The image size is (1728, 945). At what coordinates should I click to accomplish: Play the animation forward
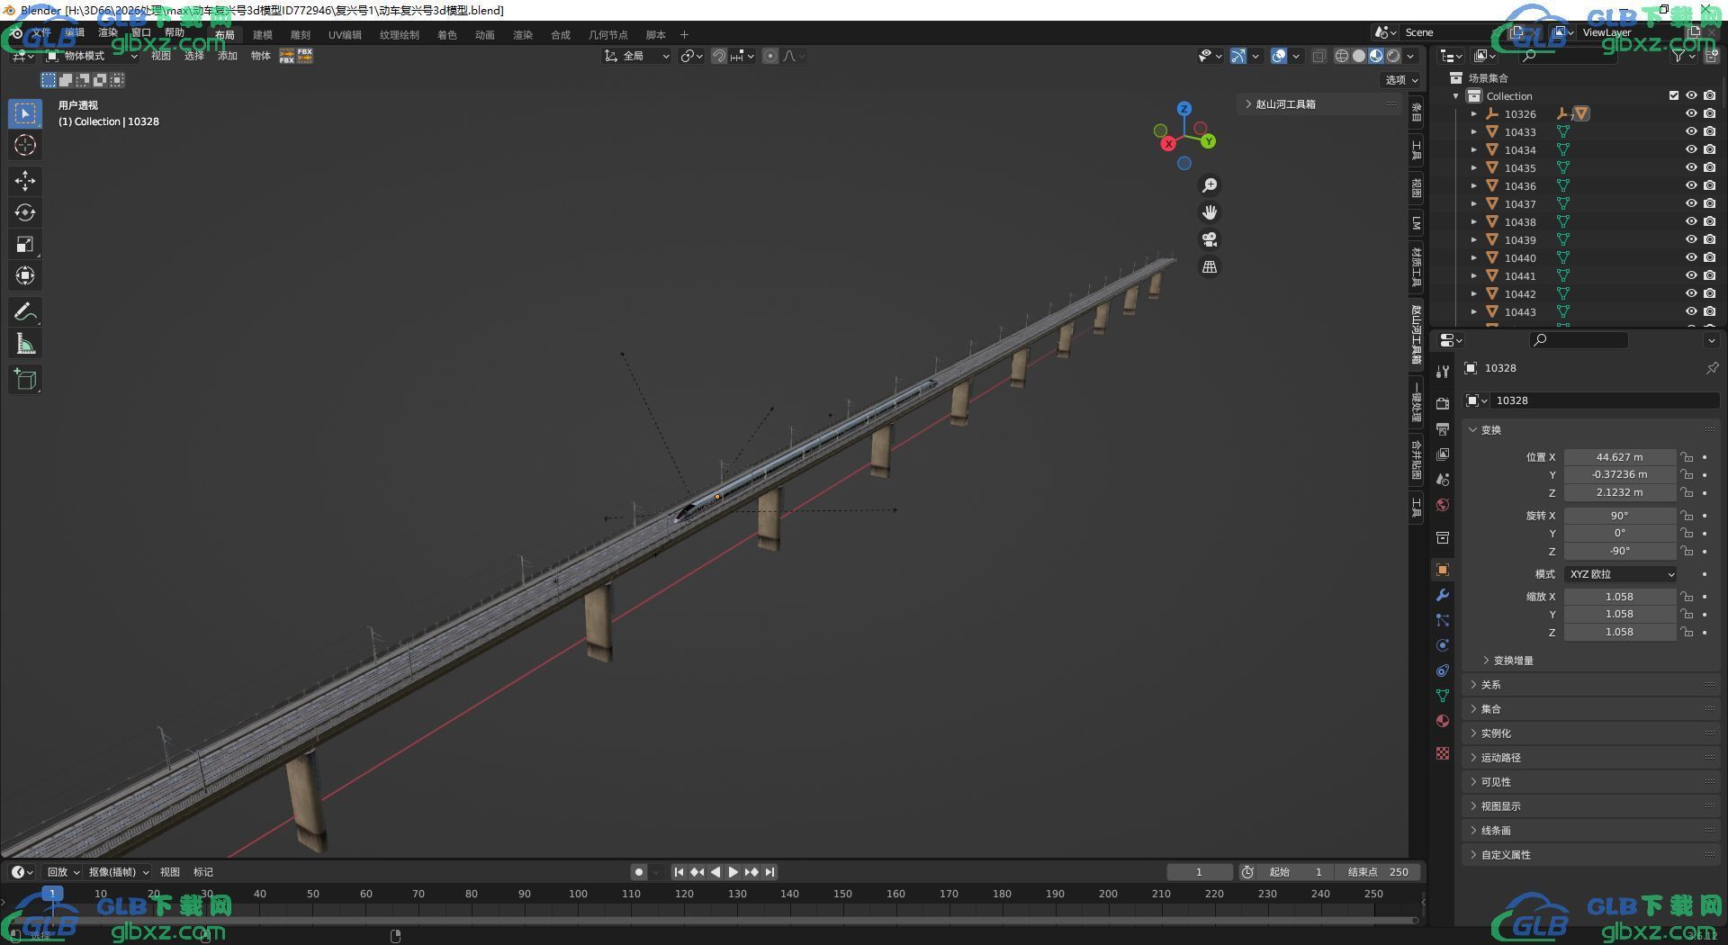(x=733, y=872)
